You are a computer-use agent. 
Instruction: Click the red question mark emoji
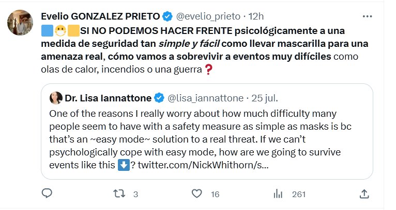point(209,69)
